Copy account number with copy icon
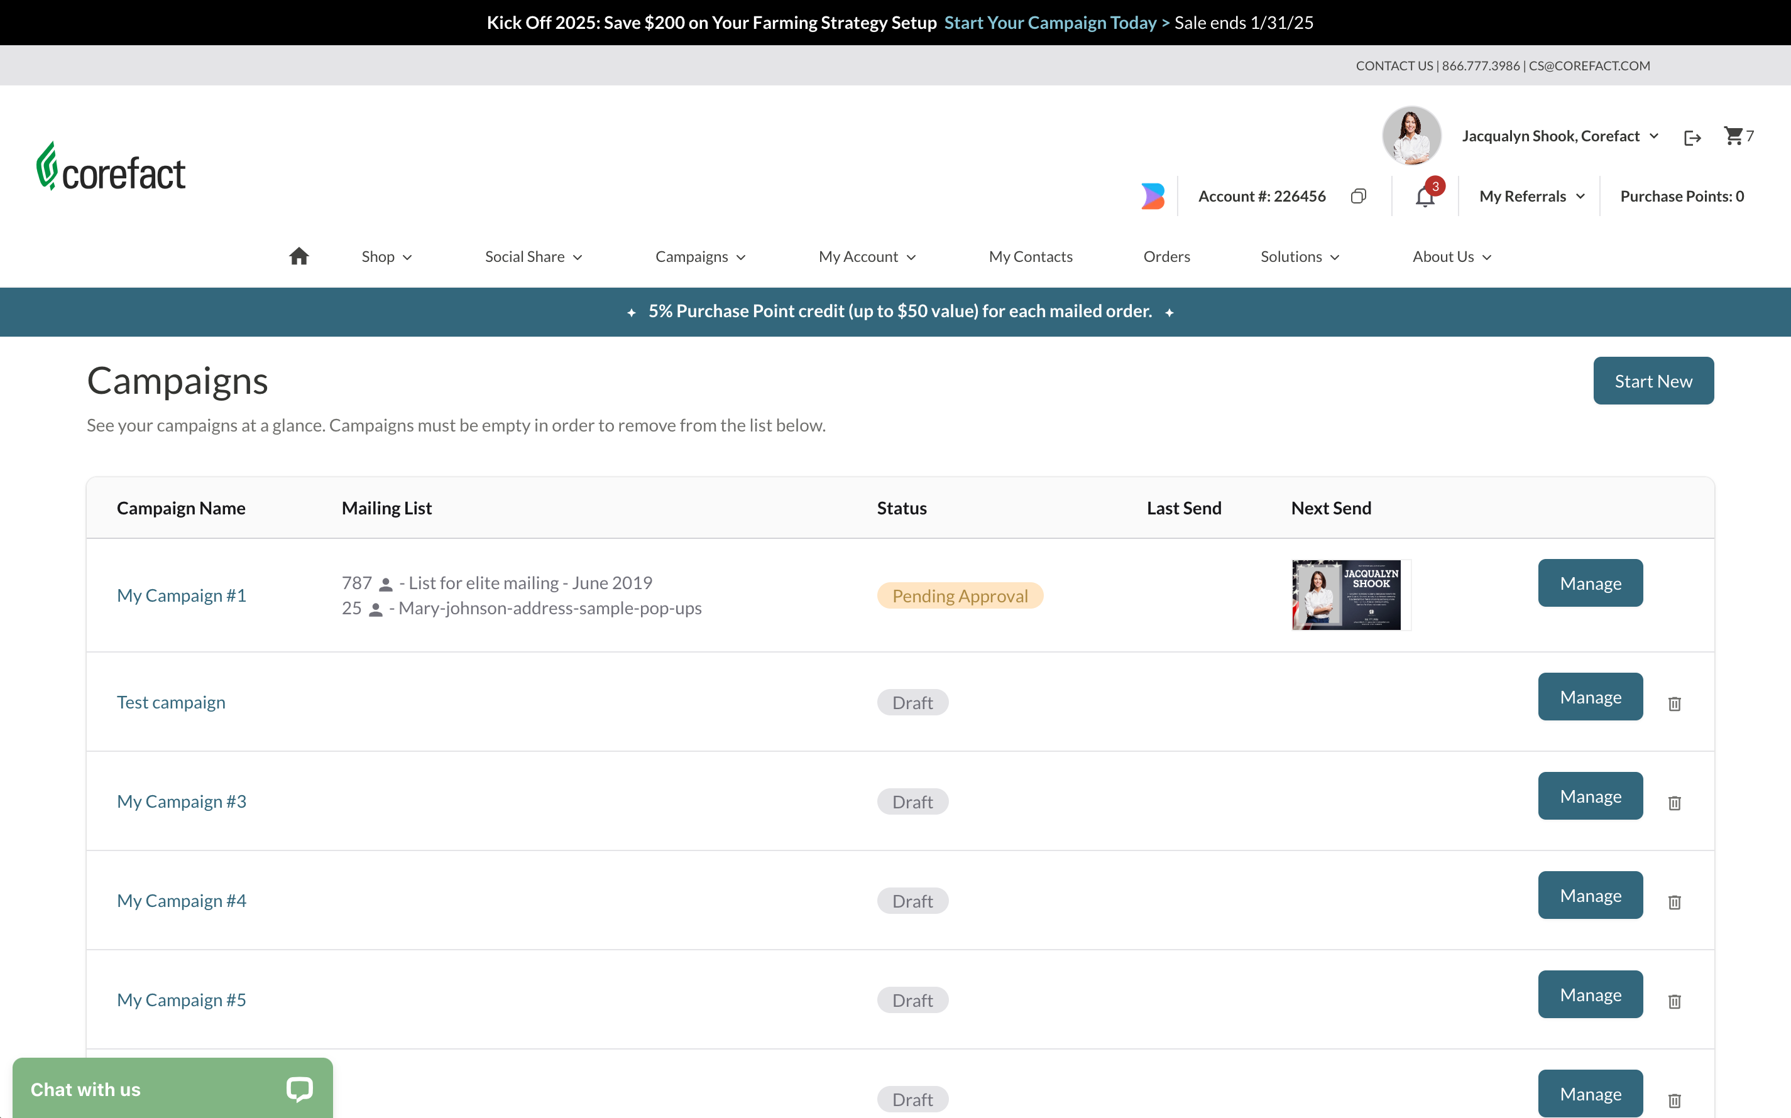 (1358, 196)
